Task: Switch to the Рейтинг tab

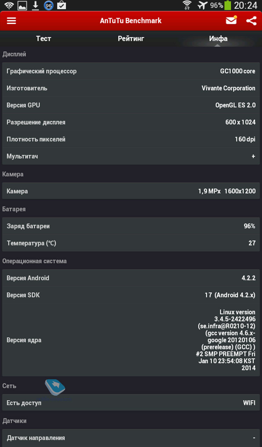Action: pos(131,38)
